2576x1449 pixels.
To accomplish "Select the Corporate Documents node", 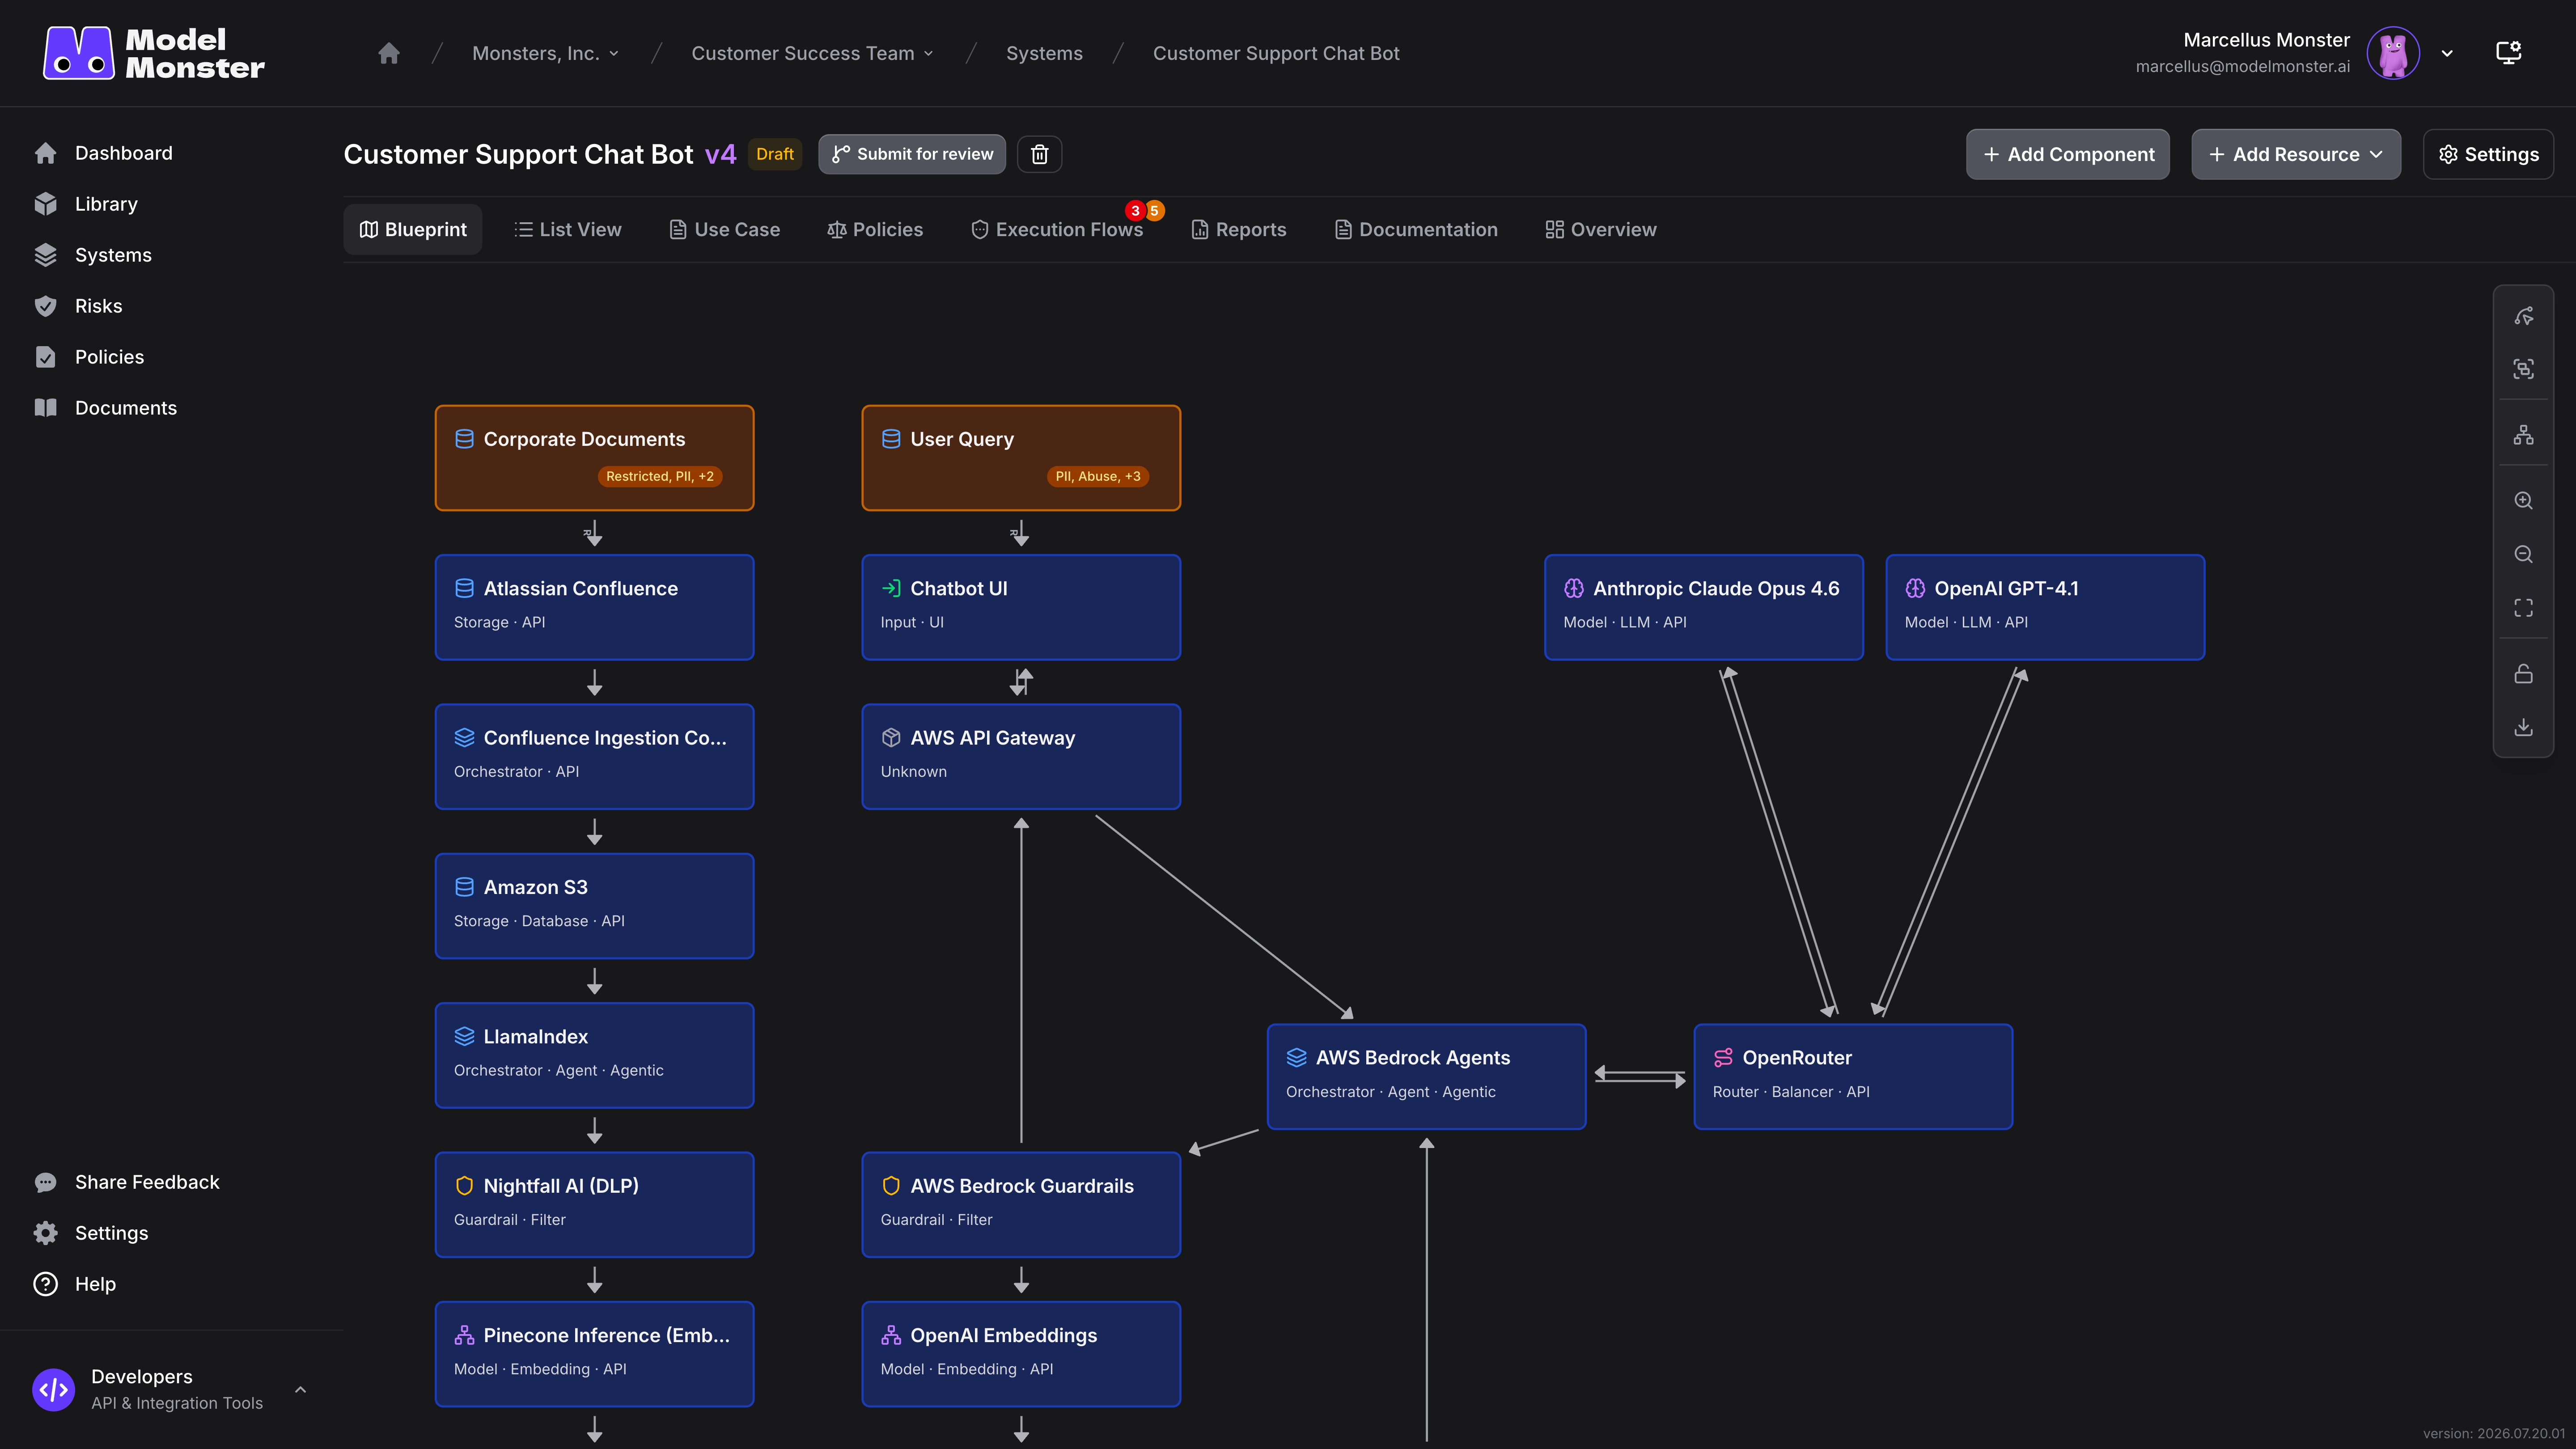I will pos(594,458).
